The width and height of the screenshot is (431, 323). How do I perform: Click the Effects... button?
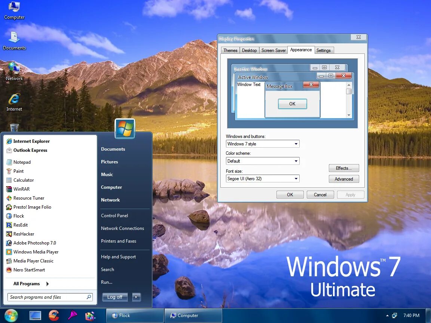pos(344,168)
